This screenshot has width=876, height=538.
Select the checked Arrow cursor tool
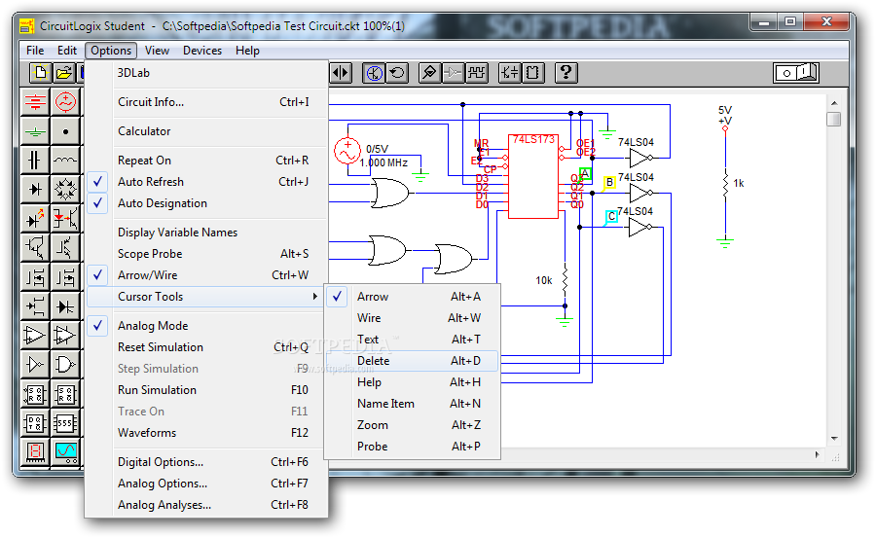click(413, 297)
